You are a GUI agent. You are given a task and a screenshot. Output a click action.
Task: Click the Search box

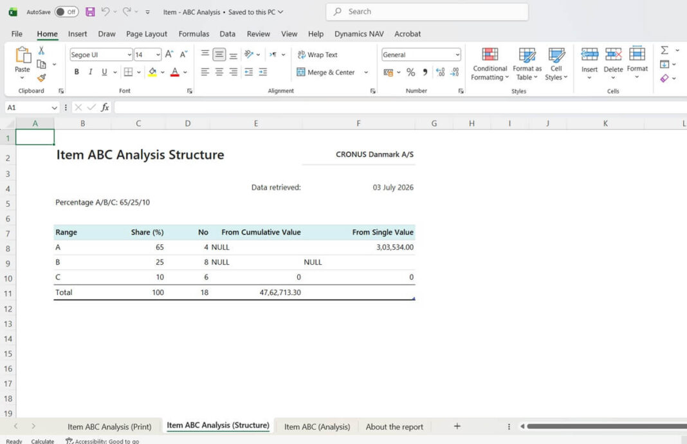point(427,12)
